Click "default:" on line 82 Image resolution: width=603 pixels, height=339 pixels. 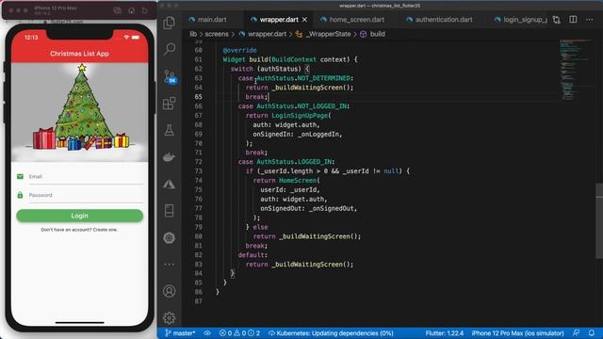pyautogui.click(x=253, y=255)
